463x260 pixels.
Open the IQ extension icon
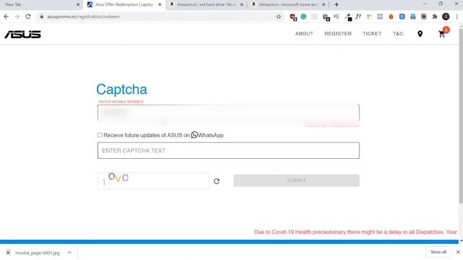(336, 17)
